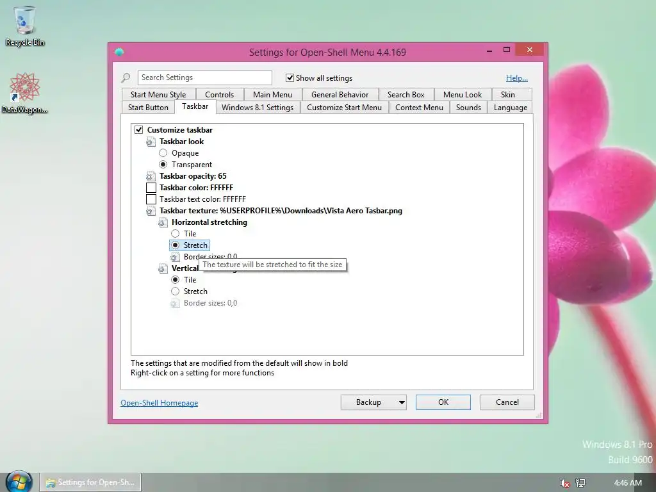Open the DataWagon desktop shortcut icon
This screenshot has height=492, width=656.
click(x=25, y=93)
